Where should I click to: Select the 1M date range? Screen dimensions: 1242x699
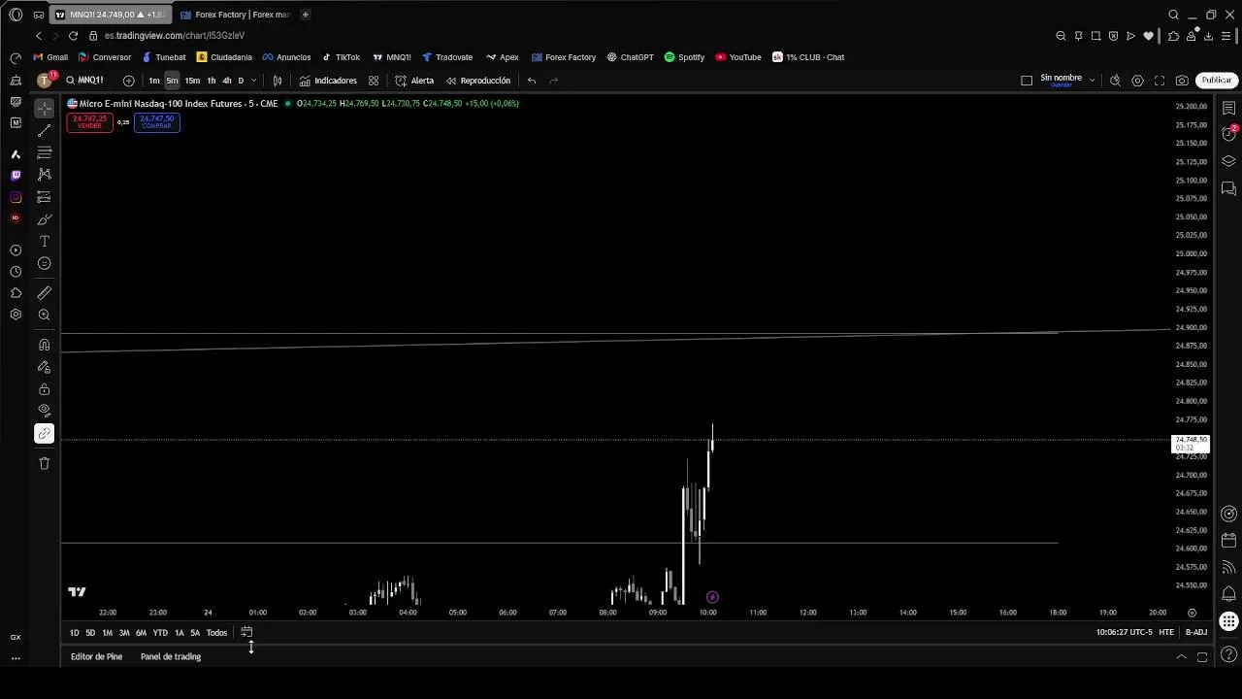(107, 633)
